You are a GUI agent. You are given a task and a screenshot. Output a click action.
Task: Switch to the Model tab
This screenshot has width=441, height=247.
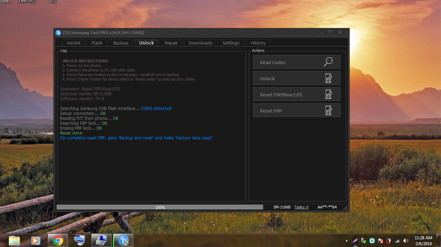click(74, 43)
